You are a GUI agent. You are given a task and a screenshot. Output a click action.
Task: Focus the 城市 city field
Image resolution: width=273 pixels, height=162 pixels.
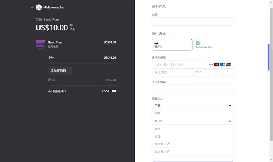(x=193, y=129)
